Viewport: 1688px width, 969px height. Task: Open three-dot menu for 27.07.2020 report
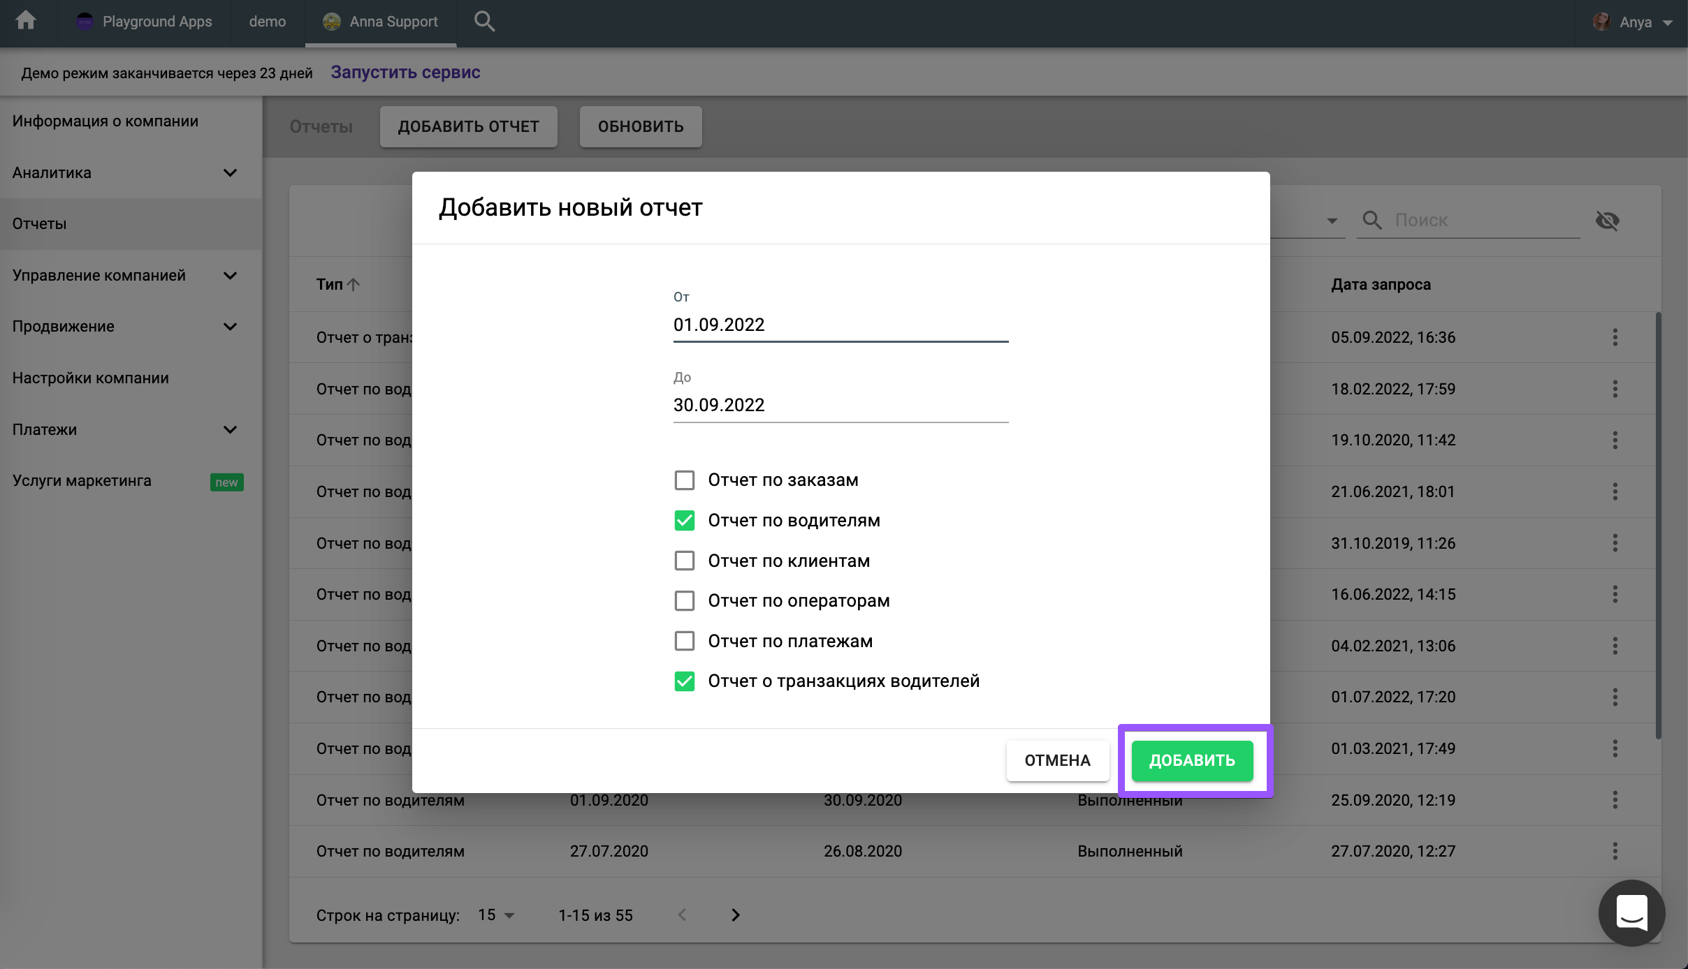1615,851
